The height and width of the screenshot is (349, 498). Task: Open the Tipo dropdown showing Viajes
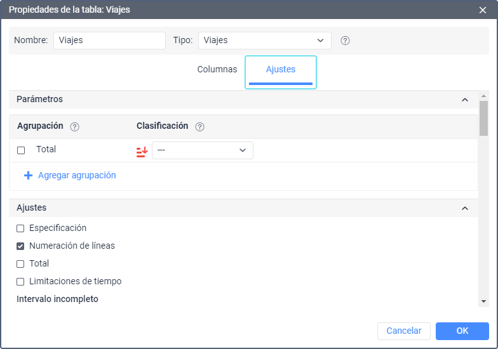(x=264, y=41)
